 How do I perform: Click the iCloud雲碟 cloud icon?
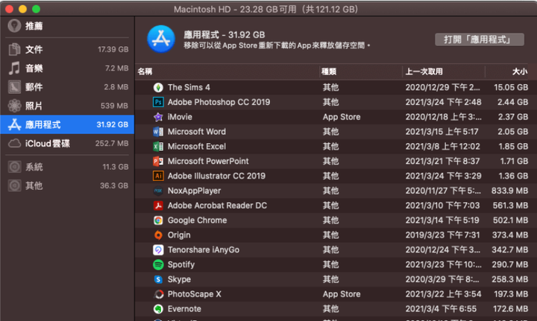(x=14, y=143)
